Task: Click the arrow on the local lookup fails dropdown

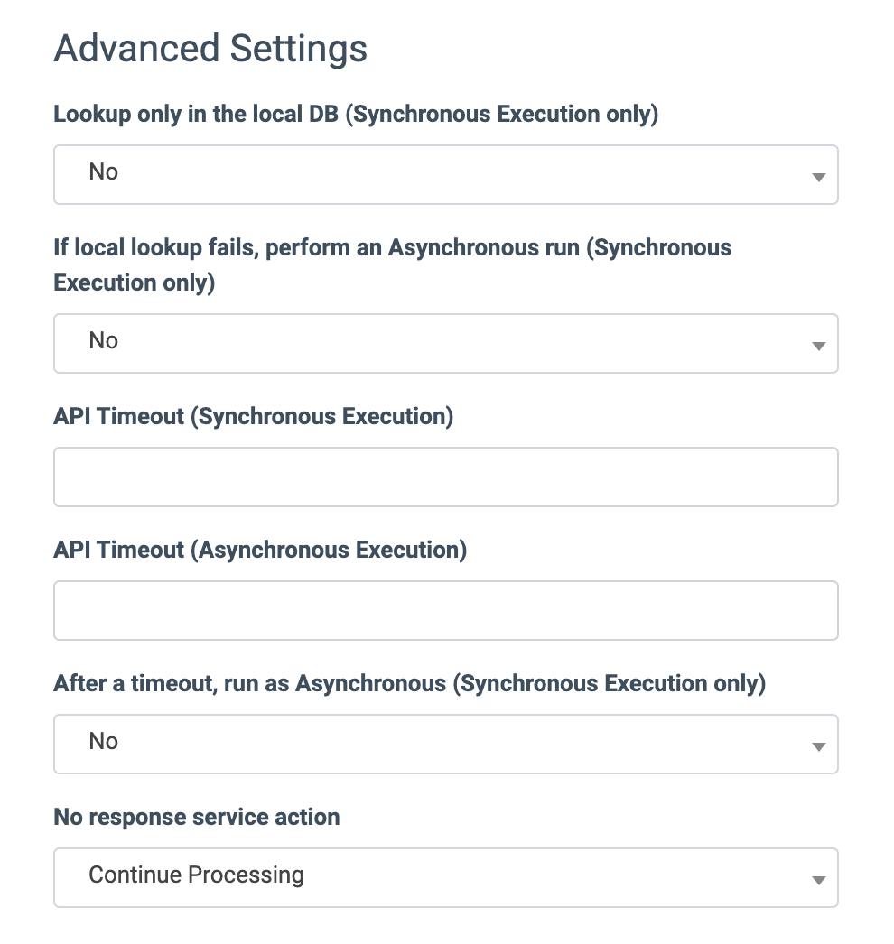Action: [818, 346]
